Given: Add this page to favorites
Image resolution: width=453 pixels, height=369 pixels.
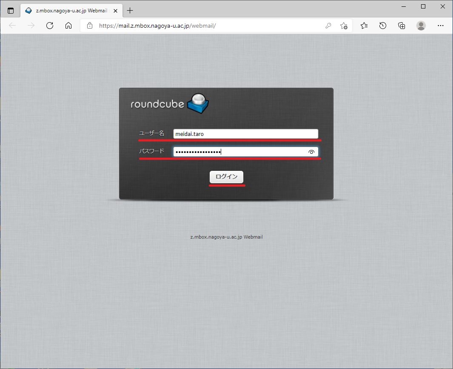Looking at the screenshot, I should (344, 26).
